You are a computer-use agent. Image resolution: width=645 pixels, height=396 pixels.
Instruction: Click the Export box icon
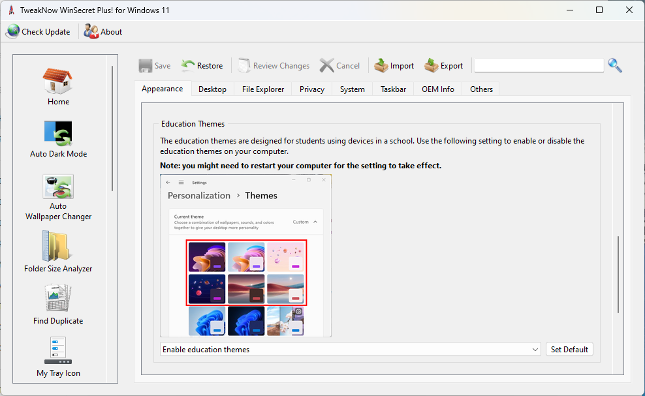pos(431,65)
